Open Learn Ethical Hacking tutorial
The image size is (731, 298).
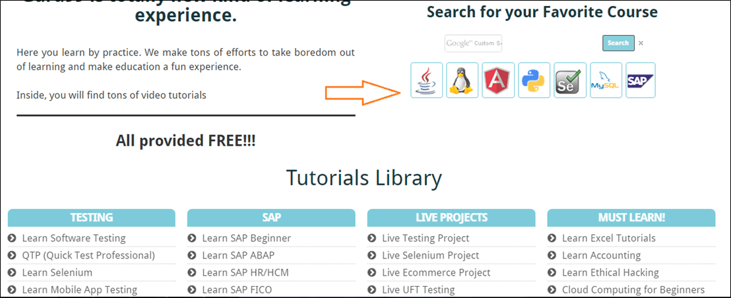click(610, 272)
